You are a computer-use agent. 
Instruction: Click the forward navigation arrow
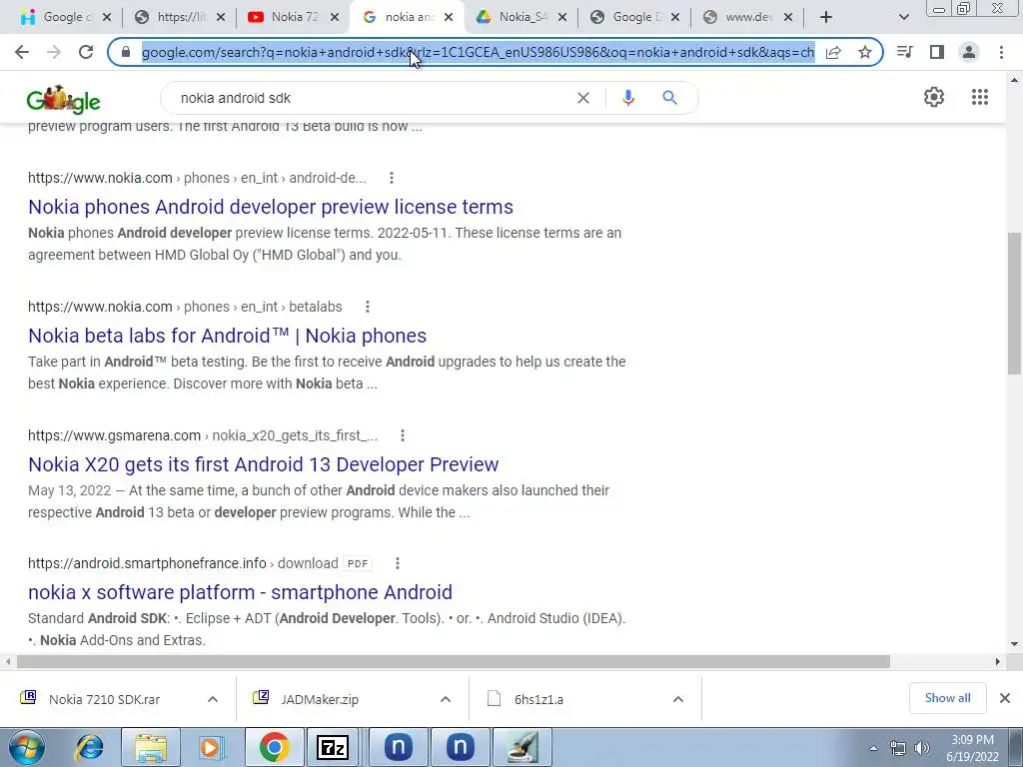[54, 52]
